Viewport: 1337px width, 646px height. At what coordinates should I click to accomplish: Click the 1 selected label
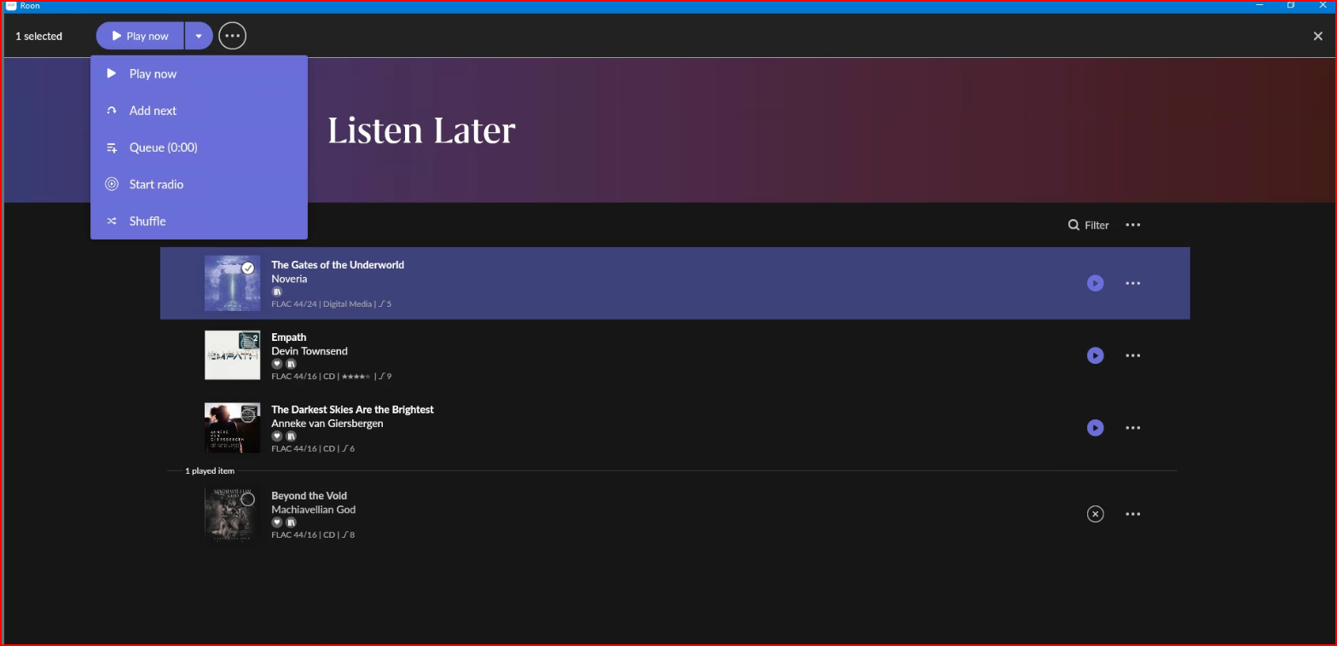[x=38, y=36]
